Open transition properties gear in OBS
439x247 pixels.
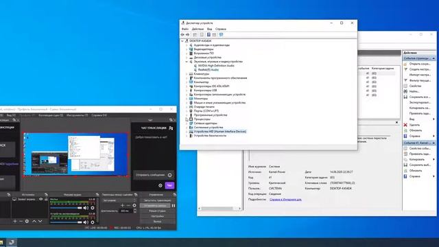point(134,206)
